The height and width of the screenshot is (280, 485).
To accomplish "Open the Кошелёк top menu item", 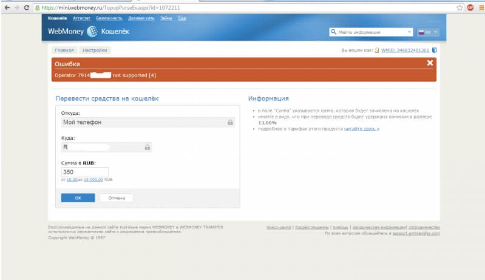I will 57,18.
